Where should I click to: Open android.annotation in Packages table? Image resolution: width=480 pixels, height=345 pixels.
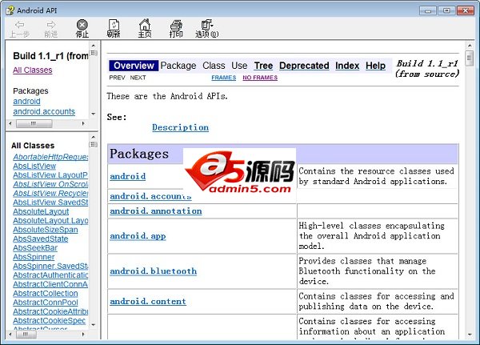coord(156,211)
